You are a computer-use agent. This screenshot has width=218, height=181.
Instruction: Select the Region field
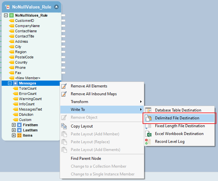[x=21, y=52]
